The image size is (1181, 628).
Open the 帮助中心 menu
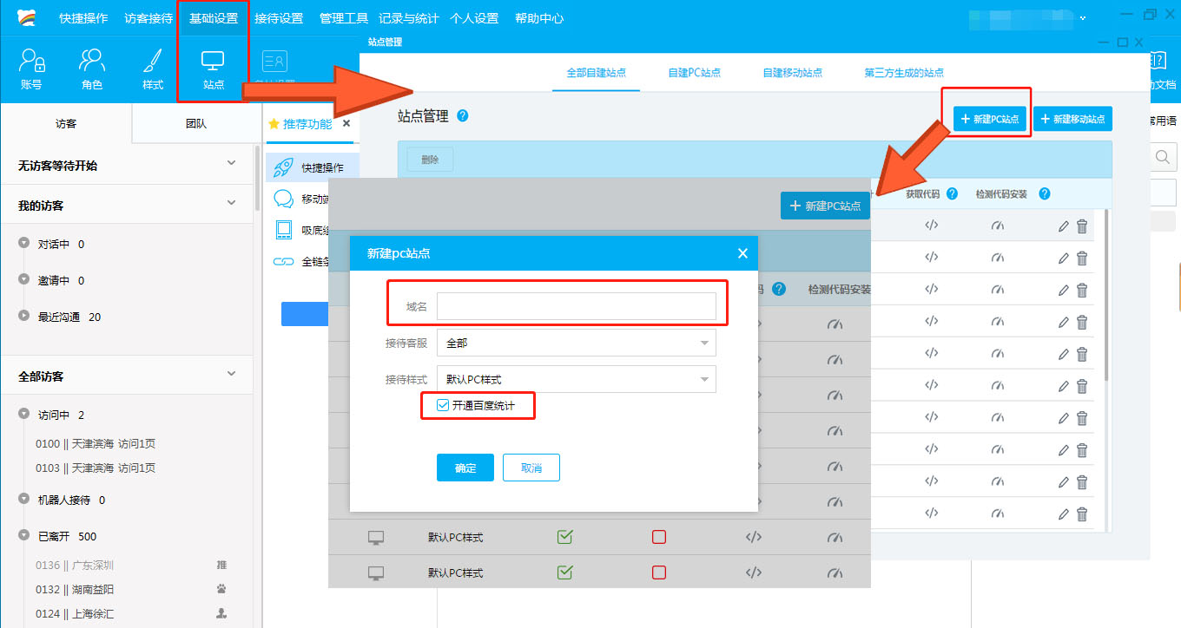point(539,18)
